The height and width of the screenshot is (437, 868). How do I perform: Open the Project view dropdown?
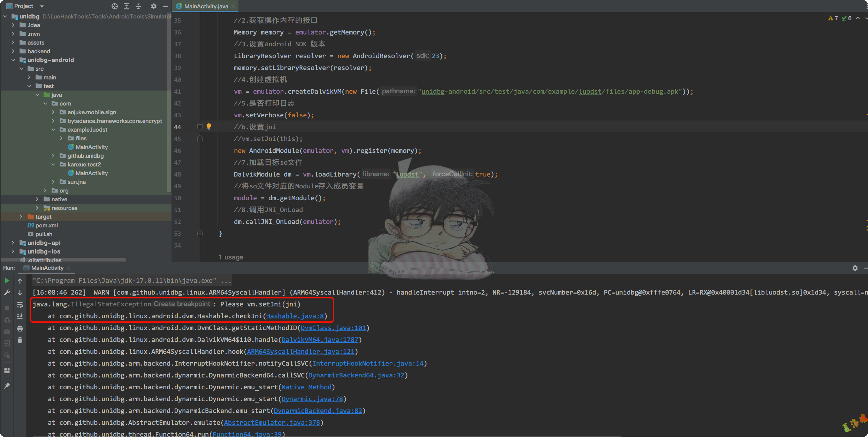click(x=42, y=6)
